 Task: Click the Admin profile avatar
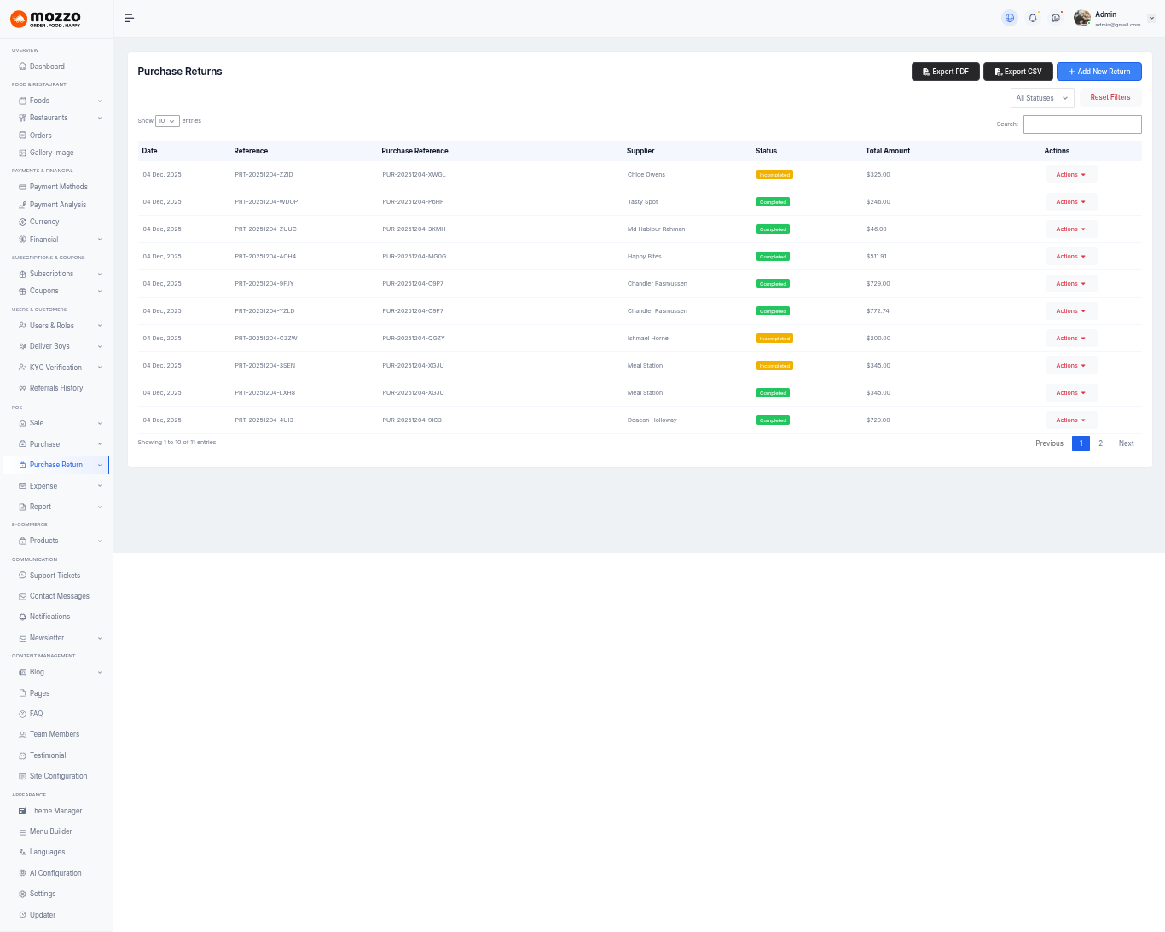pos(1082,18)
